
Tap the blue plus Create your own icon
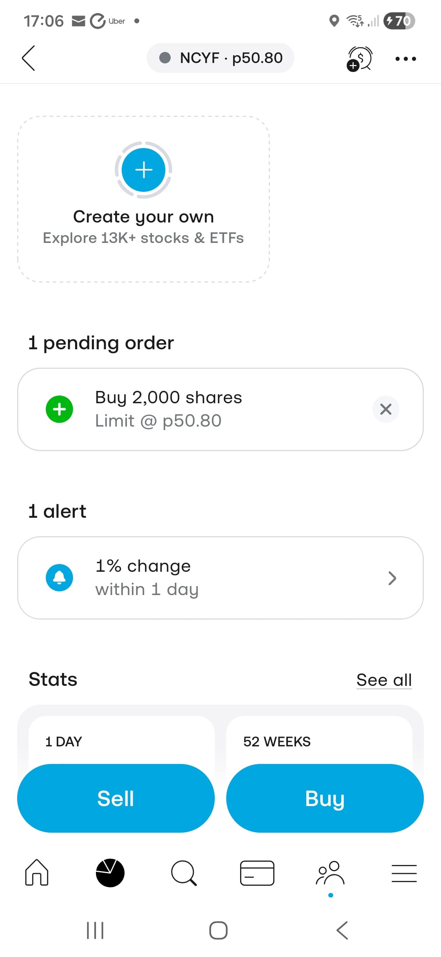pos(143,170)
